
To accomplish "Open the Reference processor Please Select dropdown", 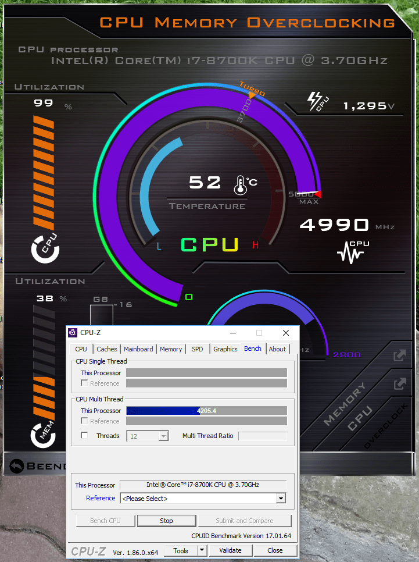I will pyautogui.click(x=203, y=499).
